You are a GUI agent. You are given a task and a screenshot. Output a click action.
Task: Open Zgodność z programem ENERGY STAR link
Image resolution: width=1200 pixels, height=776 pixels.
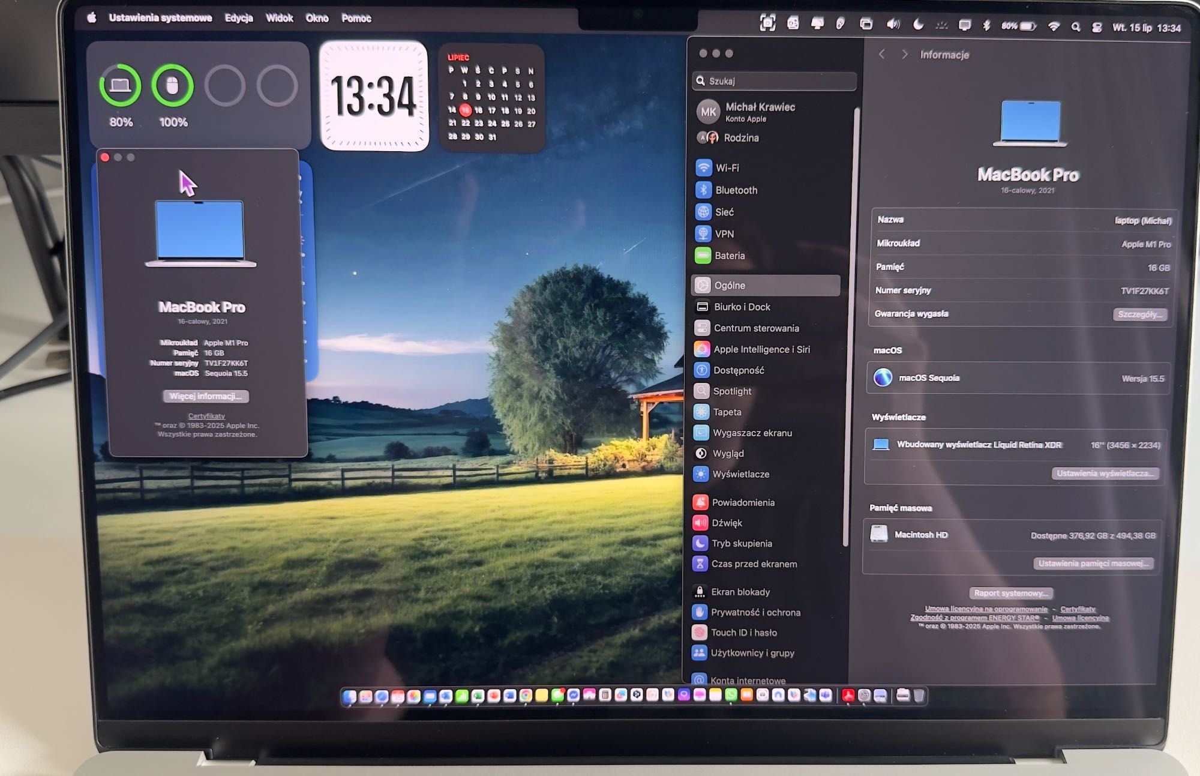coord(974,618)
